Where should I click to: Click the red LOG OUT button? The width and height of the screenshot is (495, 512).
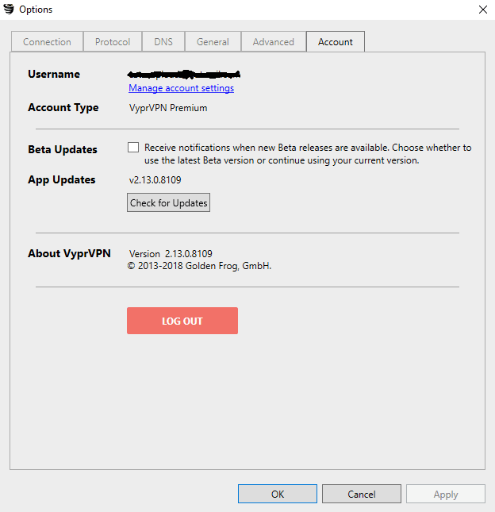click(x=182, y=321)
